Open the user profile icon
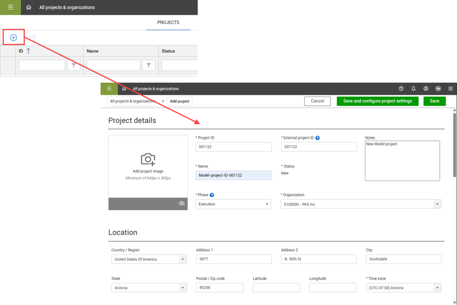 tap(426, 89)
